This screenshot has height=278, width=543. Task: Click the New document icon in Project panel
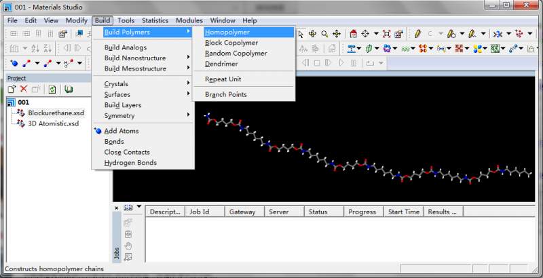12,90
